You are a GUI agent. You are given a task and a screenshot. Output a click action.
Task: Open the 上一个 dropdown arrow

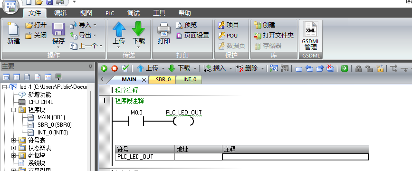point(101,46)
